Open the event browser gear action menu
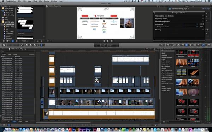Image resolution: width=212 pixels, height=132 pixels. [7, 41]
